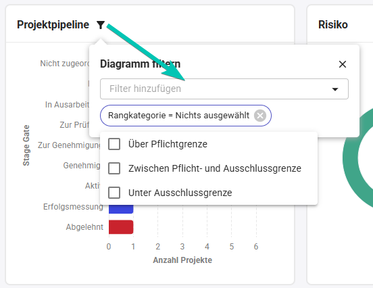This screenshot has height=288, width=373.
Task: Check Zwischen Pflicht- und Ausschlussgrenze checkbox
Action: click(x=114, y=168)
